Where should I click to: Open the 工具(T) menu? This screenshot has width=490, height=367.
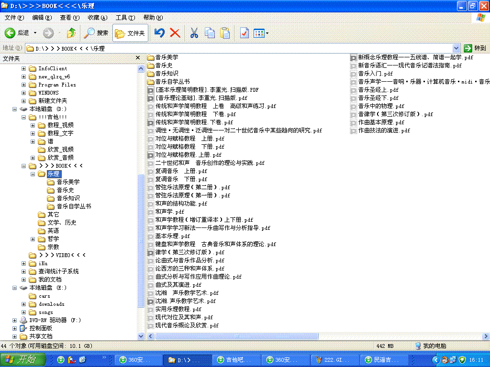pyautogui.click(x=125, y=18)
